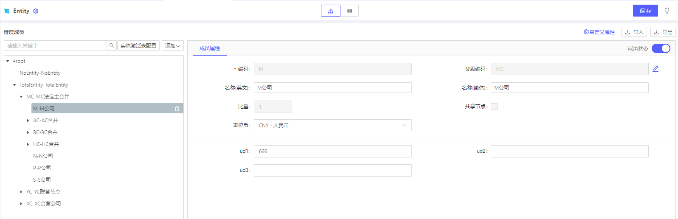678x219 pixels.
Task: Select the 成员属性 tab
Action: 210,48
